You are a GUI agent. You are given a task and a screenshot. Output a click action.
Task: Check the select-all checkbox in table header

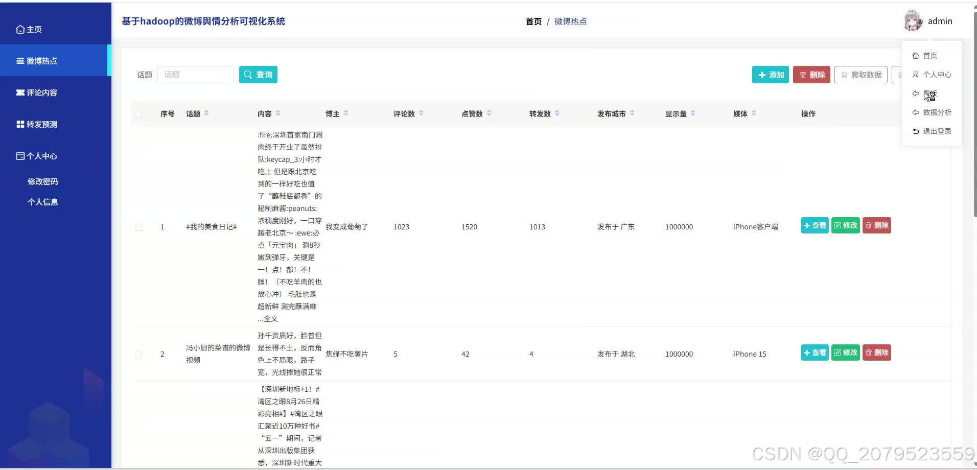pos(139,114)
